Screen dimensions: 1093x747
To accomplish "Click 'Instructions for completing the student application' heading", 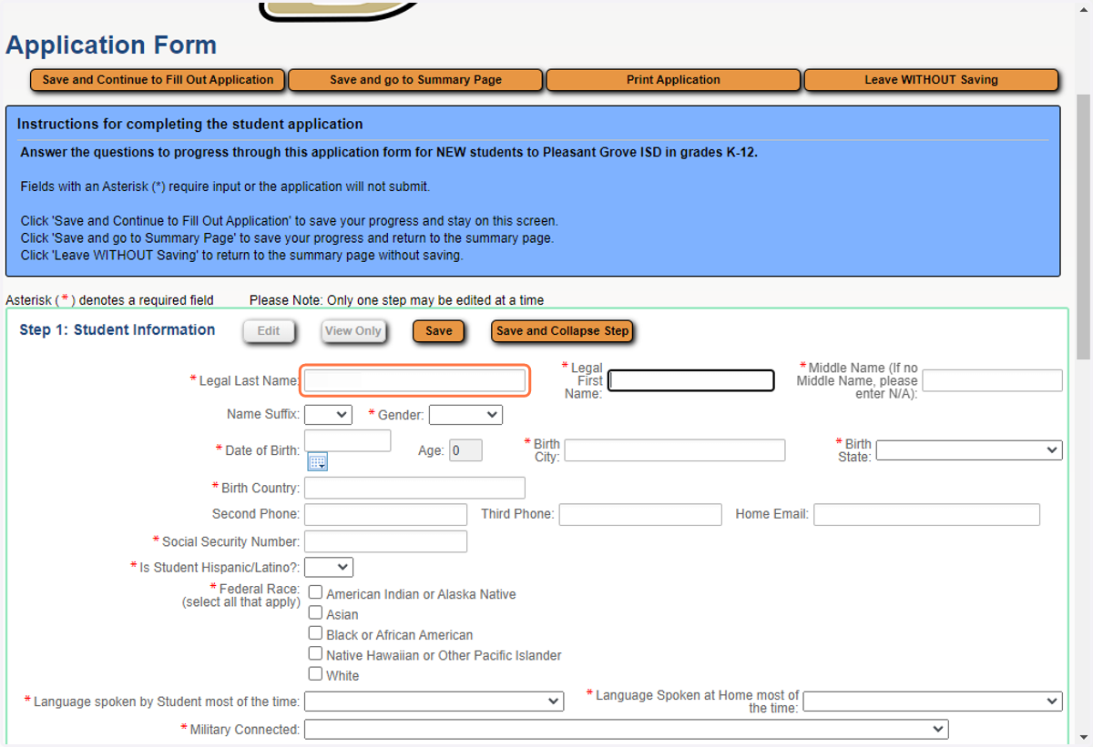I will (190, 124).
